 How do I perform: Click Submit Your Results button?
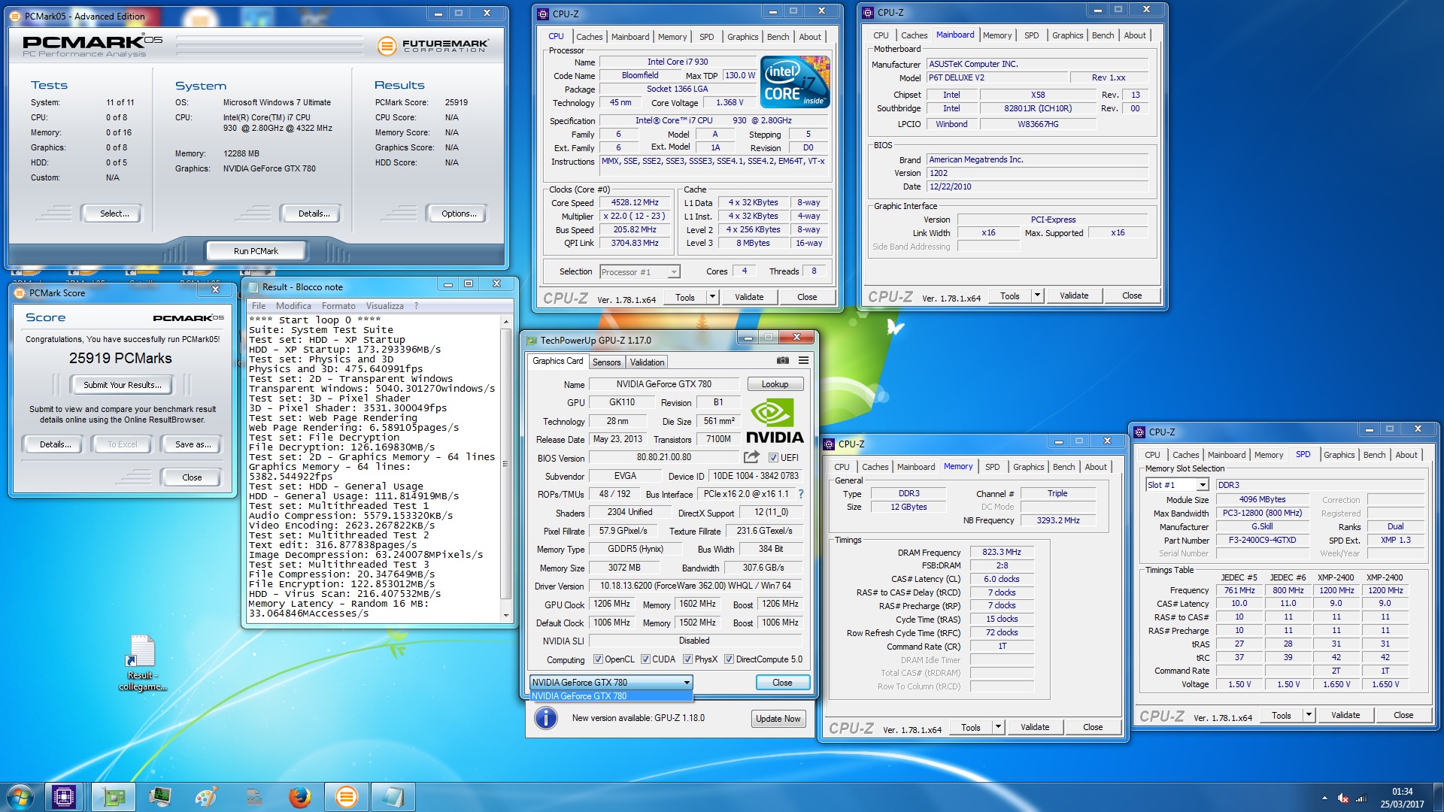(122, 385)
